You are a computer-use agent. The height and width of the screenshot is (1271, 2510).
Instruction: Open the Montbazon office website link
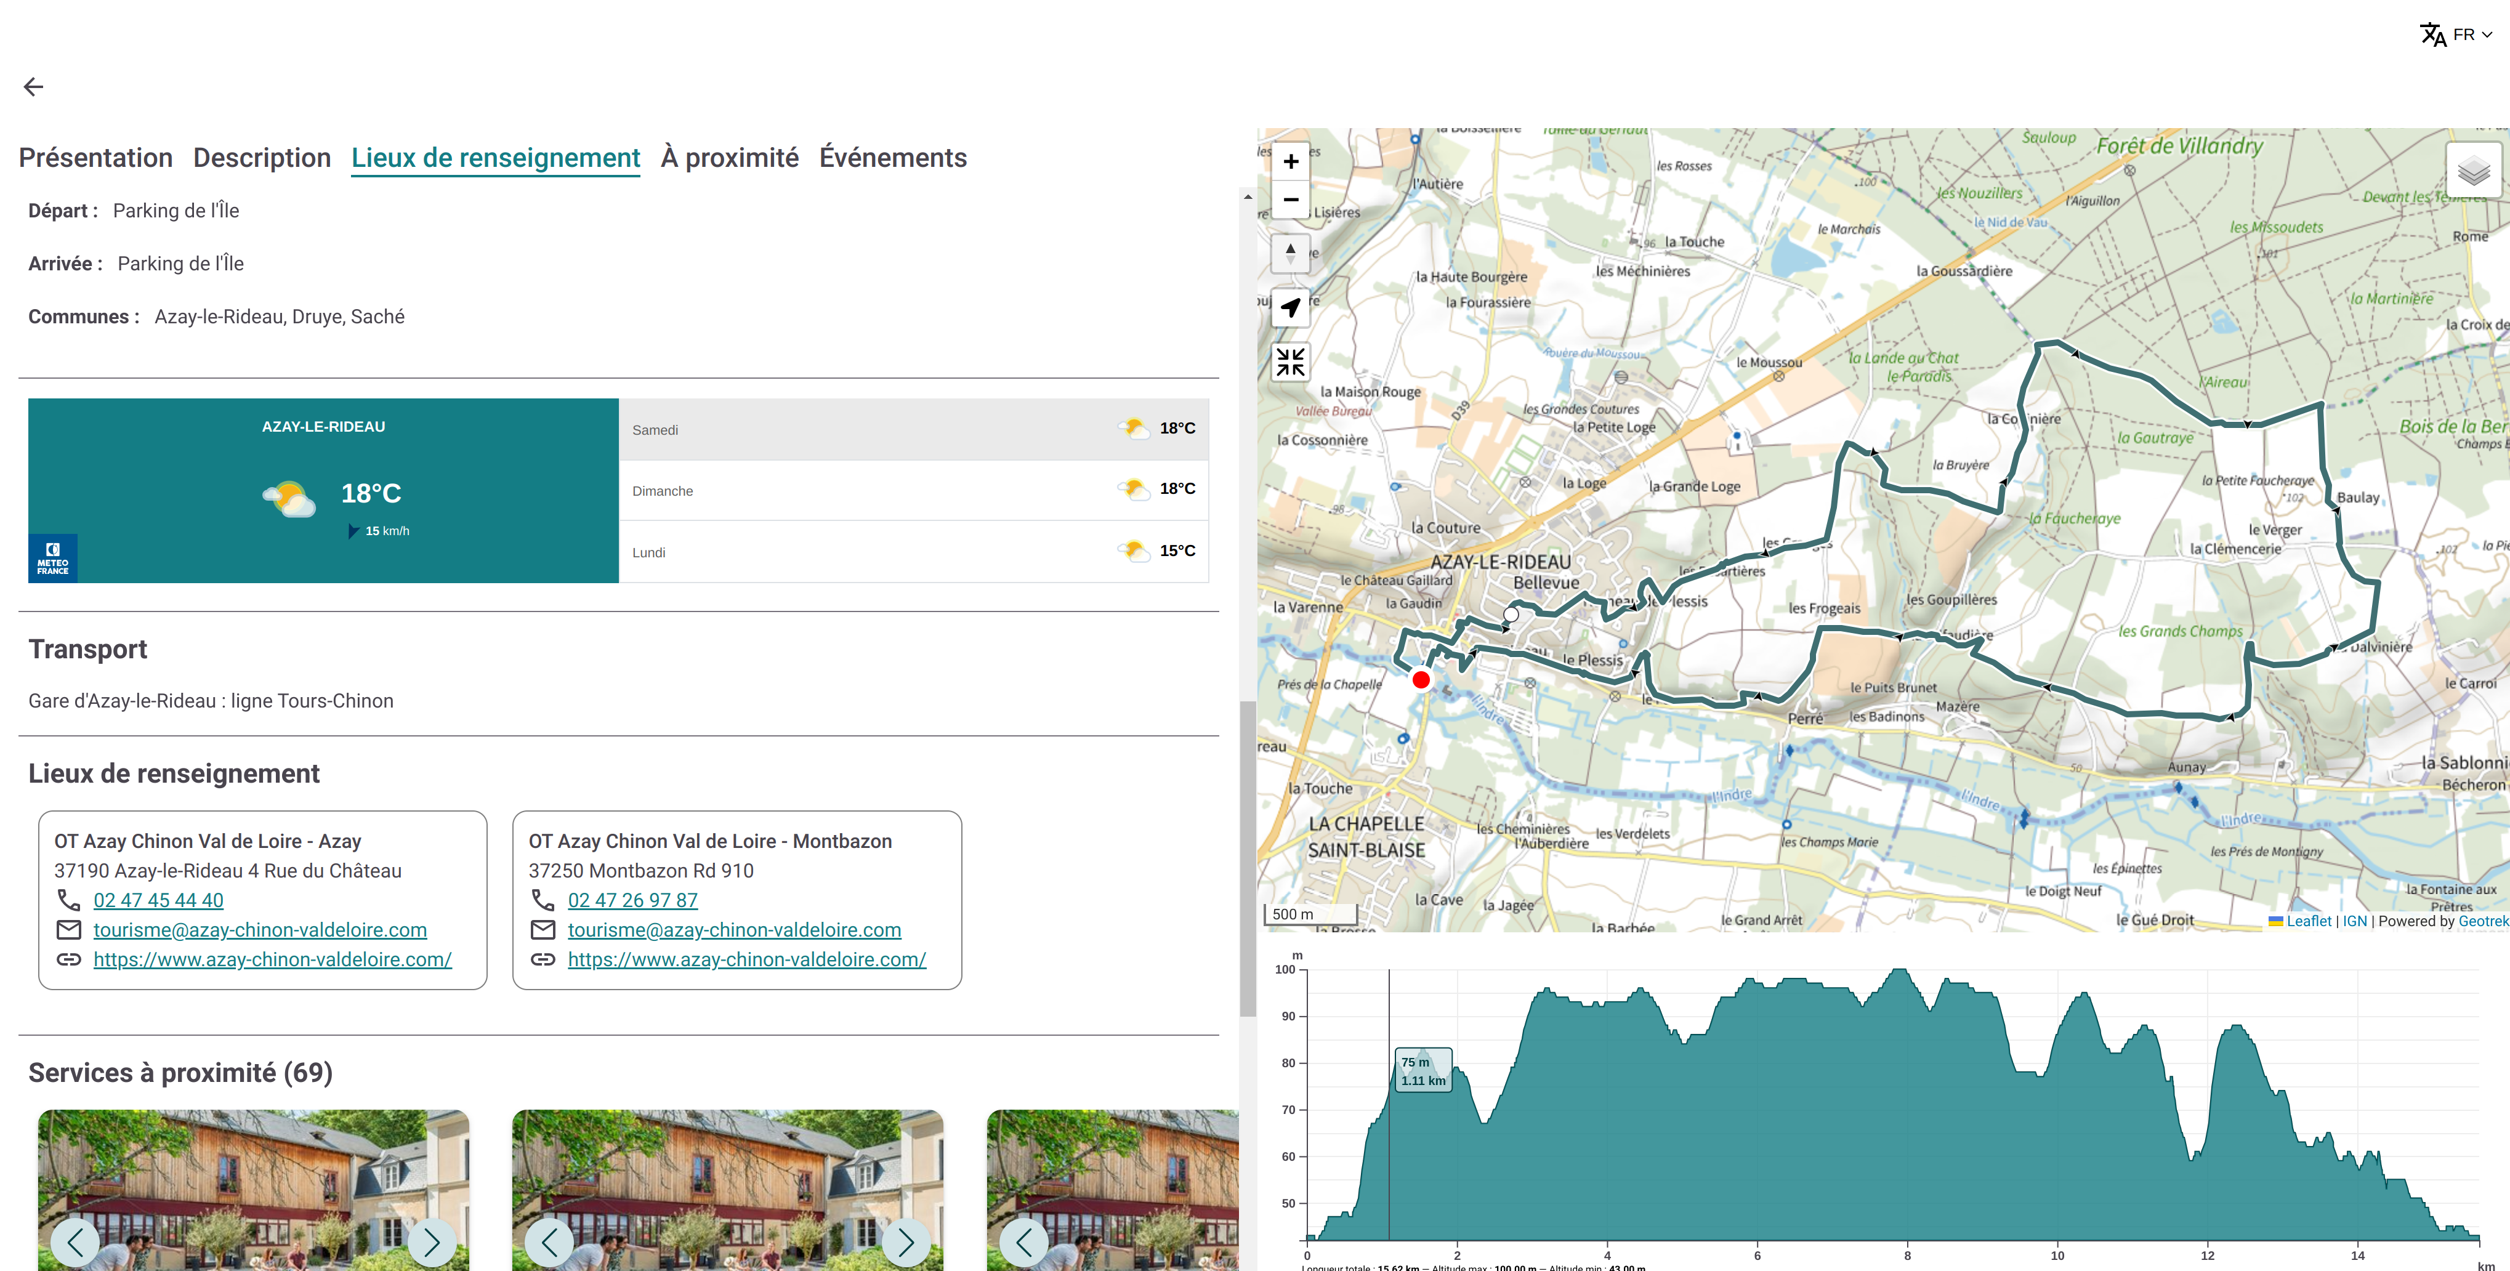pos(748,960)
